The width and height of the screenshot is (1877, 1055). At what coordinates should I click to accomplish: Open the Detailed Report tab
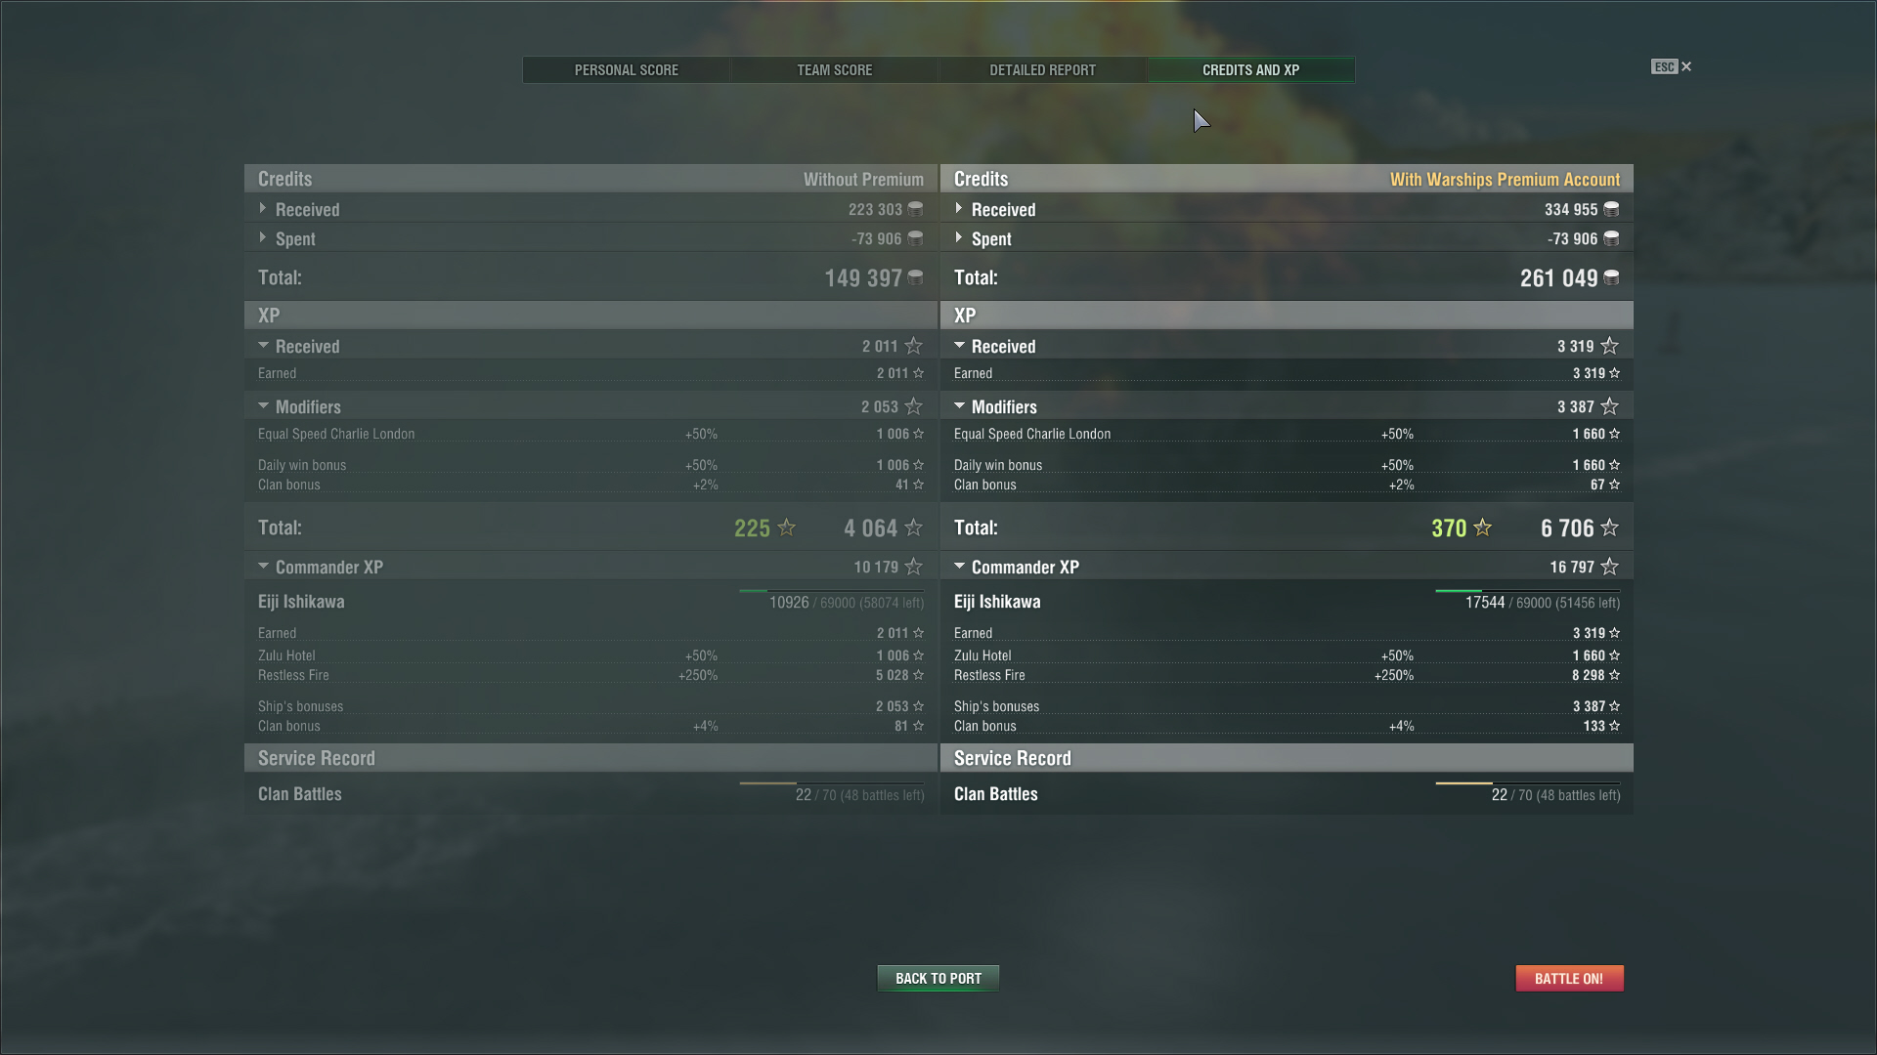(x=1042, y=70)
